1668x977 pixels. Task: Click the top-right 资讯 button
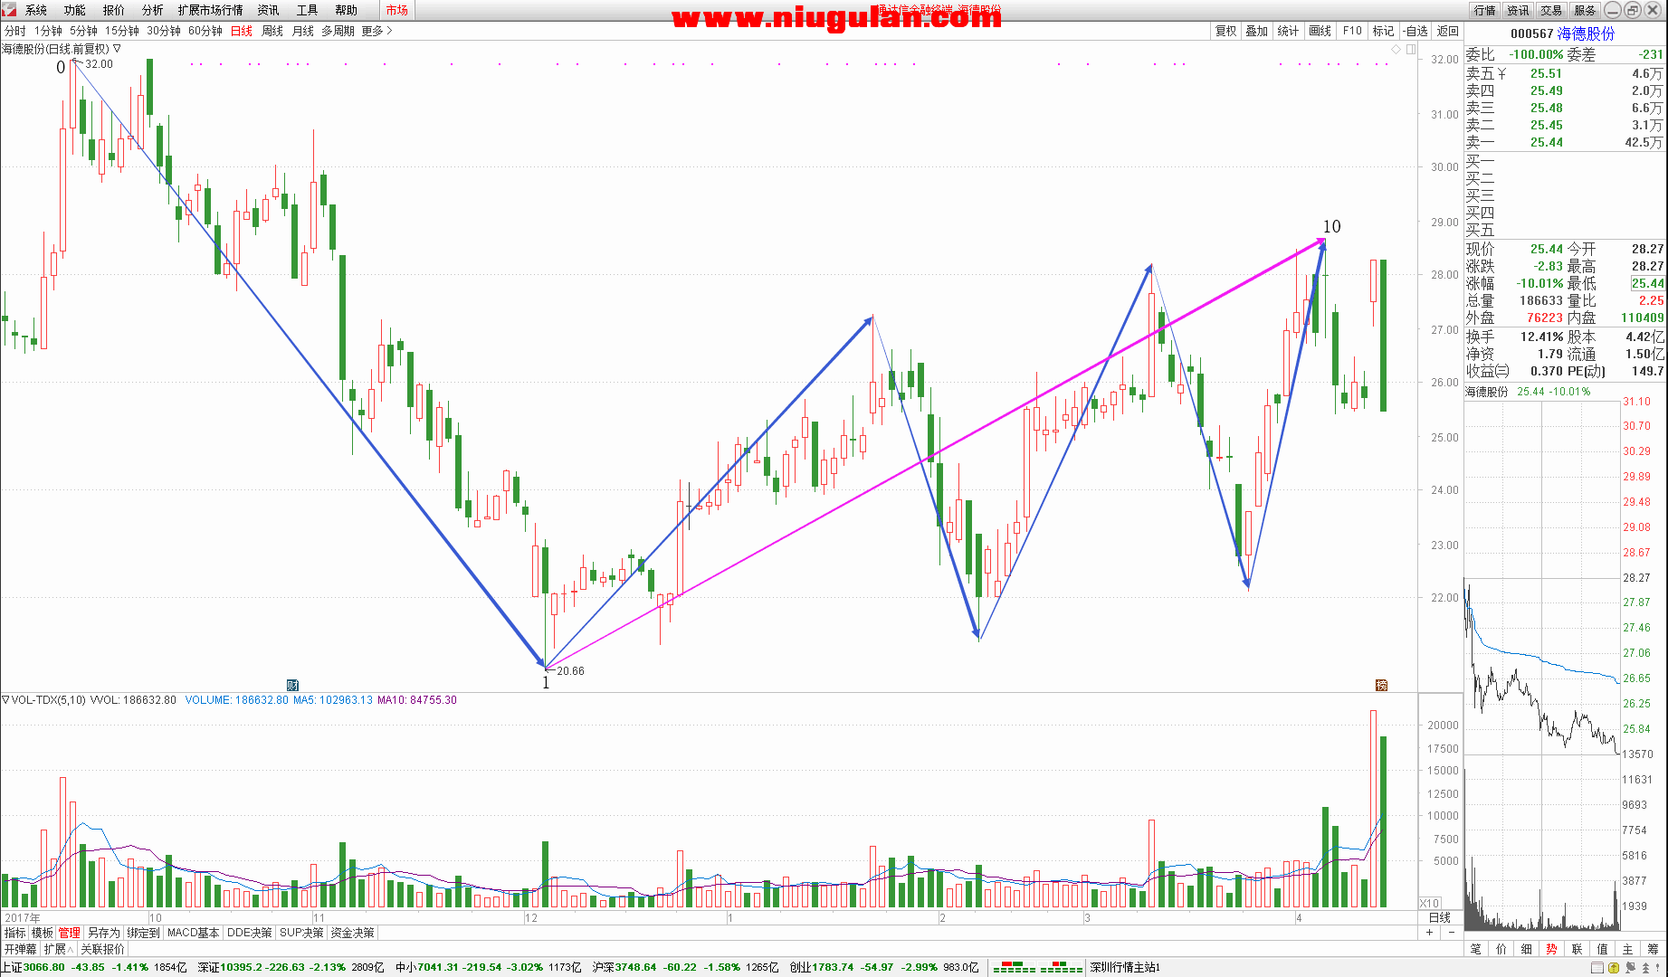1518,10
